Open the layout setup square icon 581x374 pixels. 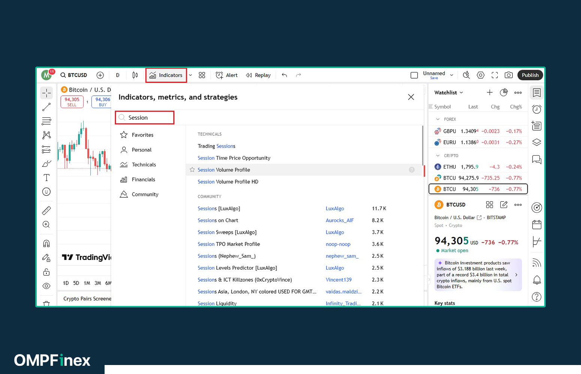tap(414, 75)
